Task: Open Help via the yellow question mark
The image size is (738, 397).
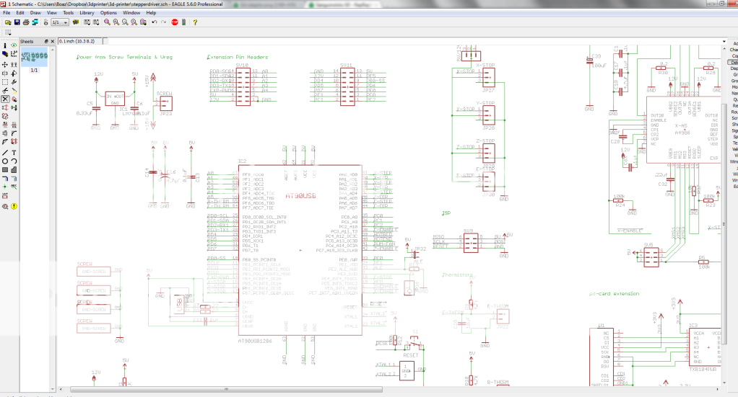Action: pyautogui.click(x=195, y=22)
